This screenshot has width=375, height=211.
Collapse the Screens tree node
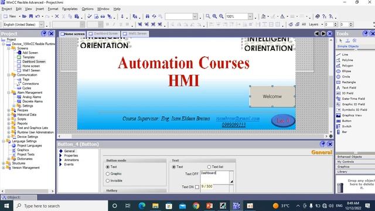[9, 48]
